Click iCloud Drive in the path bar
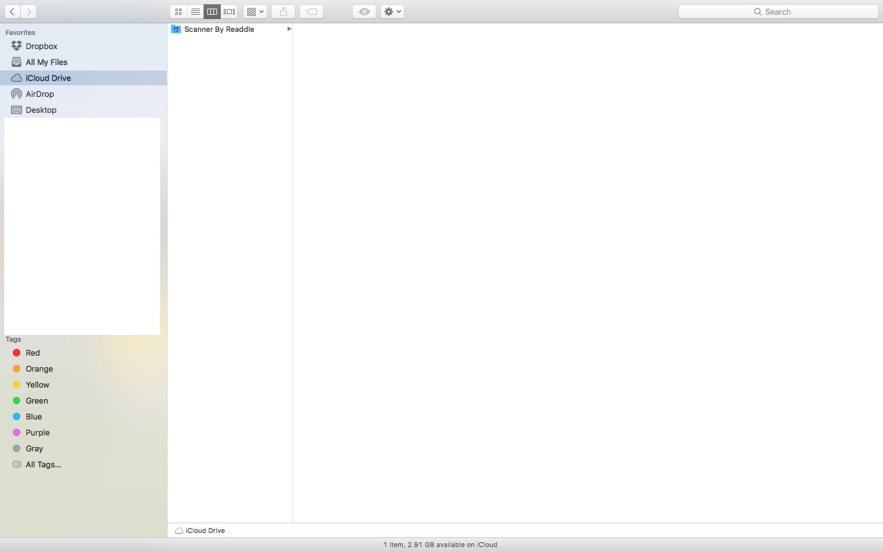 pos(200,531)
